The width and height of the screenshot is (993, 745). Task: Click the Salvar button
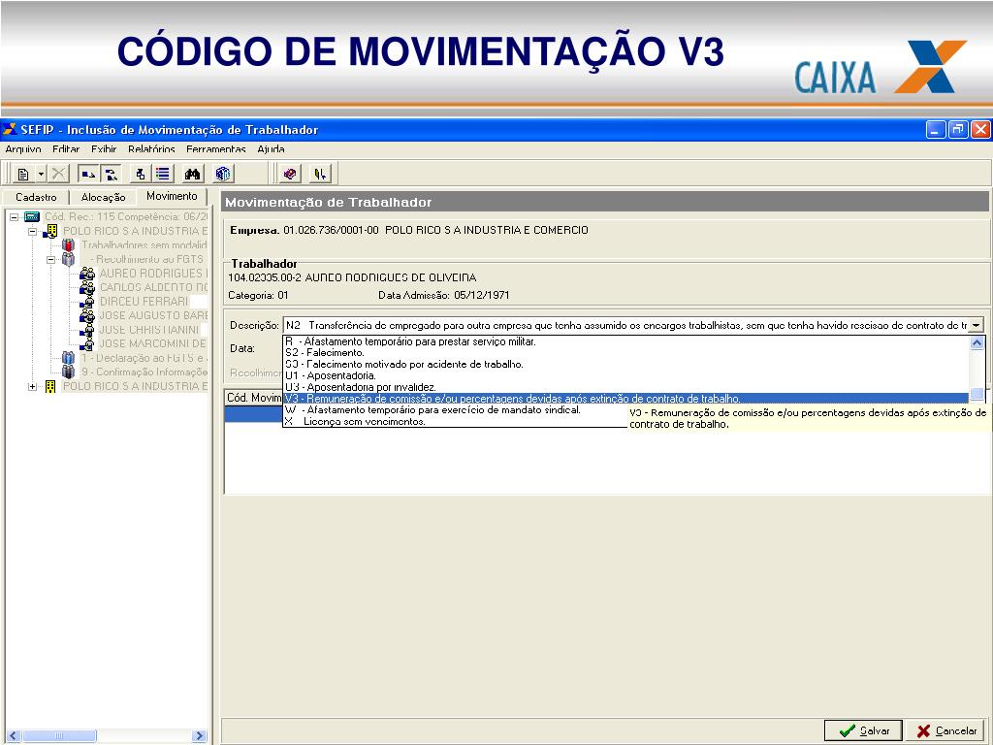click(x=863, y=731)
